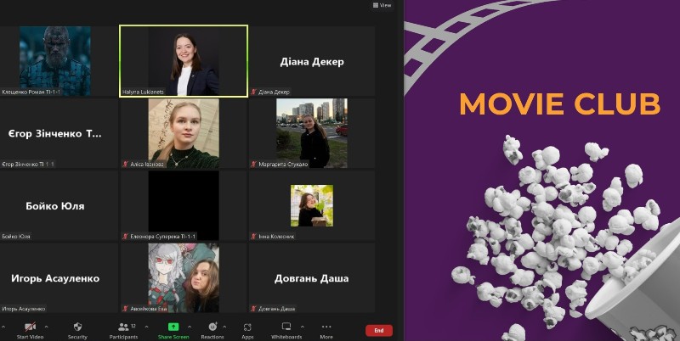680x341 pixels.
Task: Open the Reactions smiley menu
Action: [x=212, y=330]
